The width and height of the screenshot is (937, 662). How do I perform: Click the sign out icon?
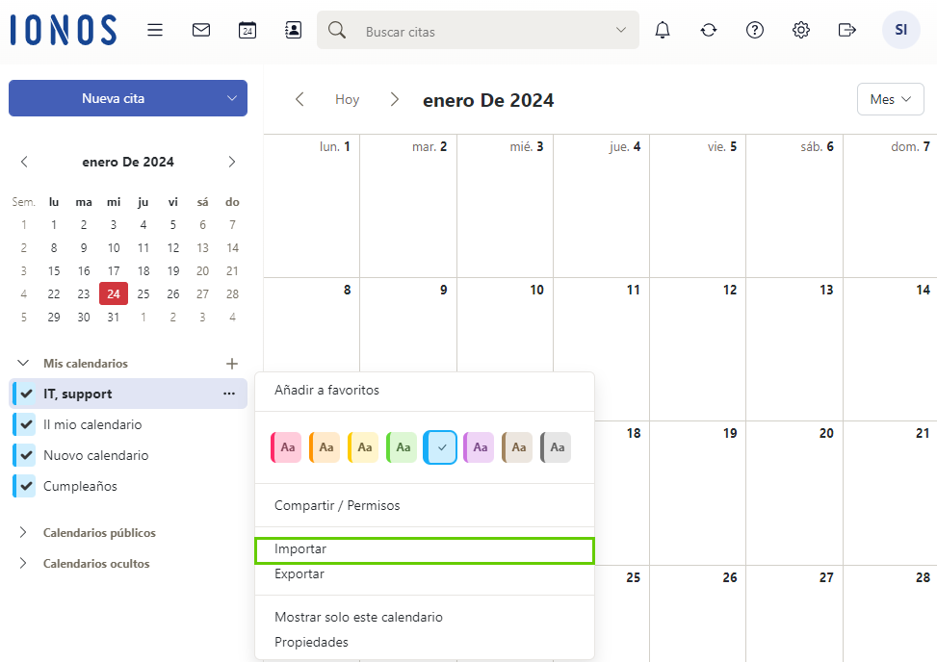pos(847,30)
